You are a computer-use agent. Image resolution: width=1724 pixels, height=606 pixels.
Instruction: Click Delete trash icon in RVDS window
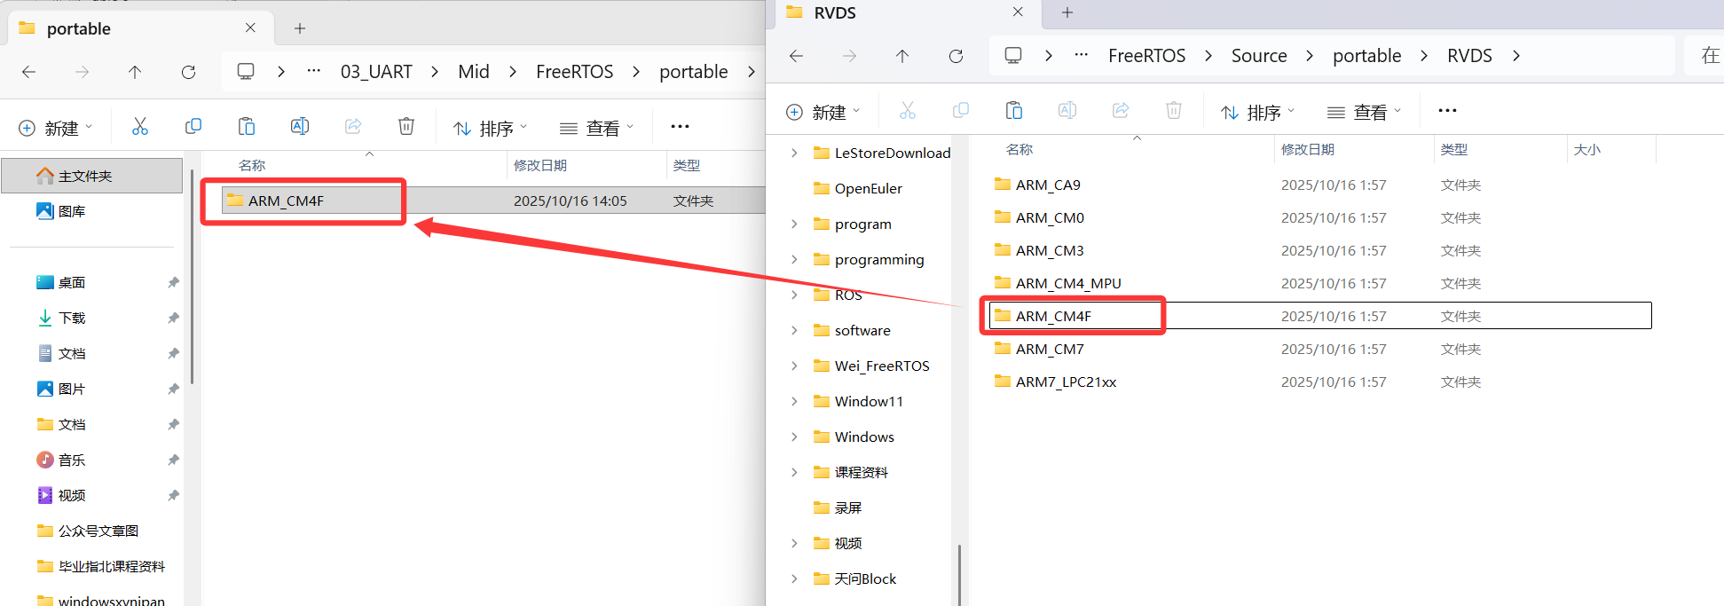tap(1174, 111)
